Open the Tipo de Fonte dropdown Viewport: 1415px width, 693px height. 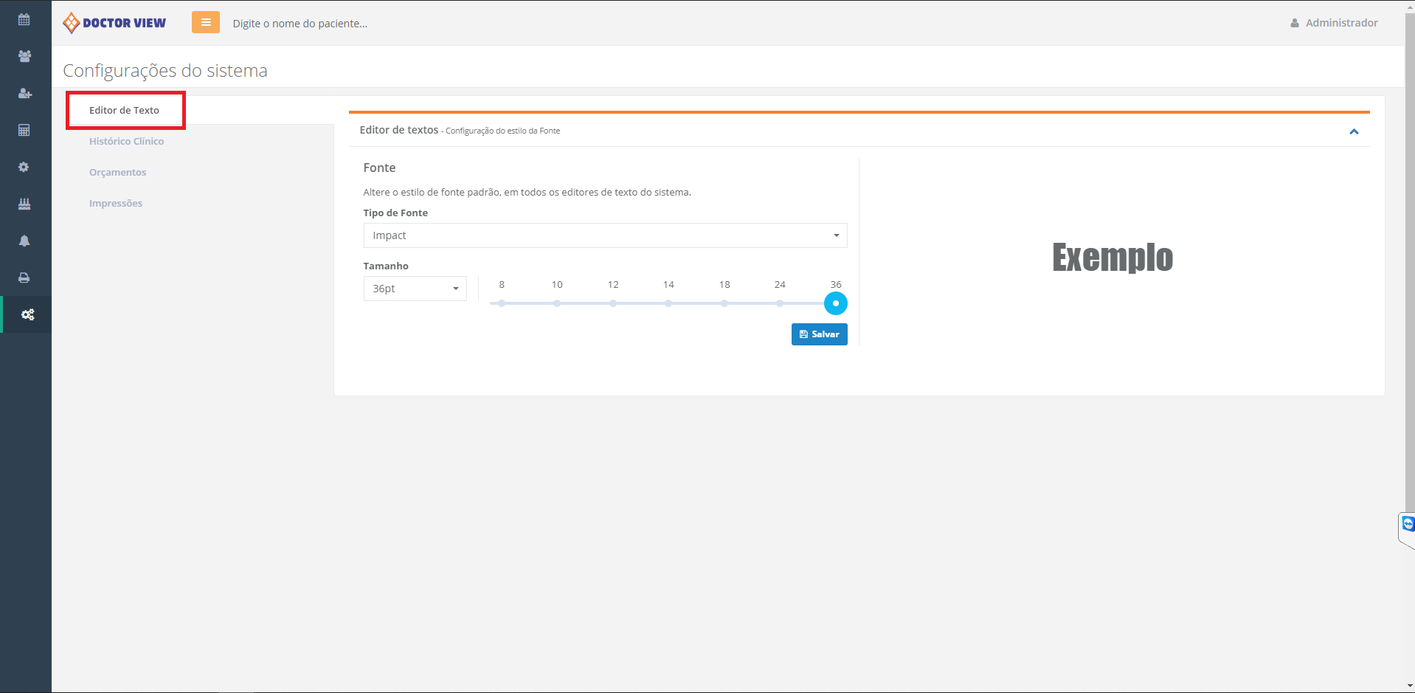(605, 235)
